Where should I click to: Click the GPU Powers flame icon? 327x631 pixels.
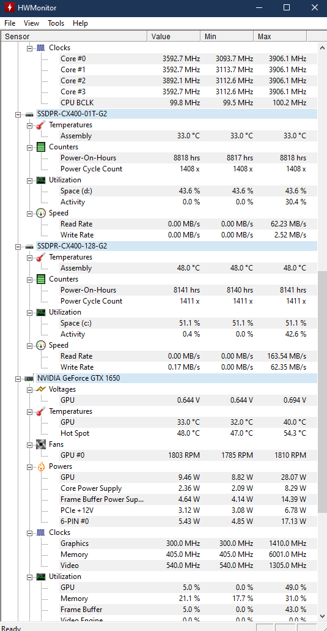click(x=41, y=466)
